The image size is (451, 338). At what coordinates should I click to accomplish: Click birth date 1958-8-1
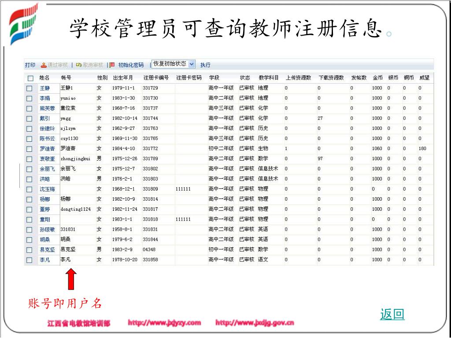click(122, 229)
